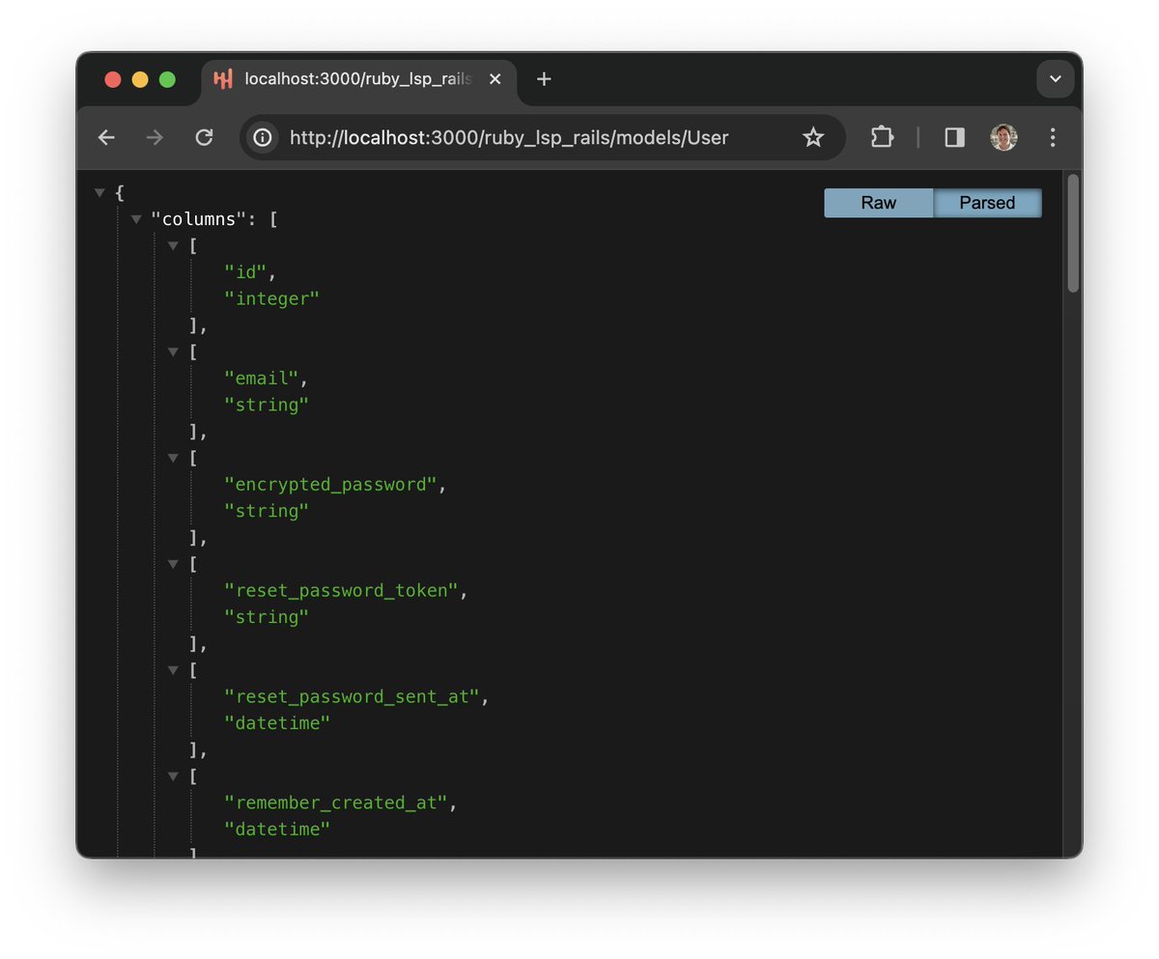
Task: Click the vertical scrollbar thumb
Action: (x=1073, y=233)
